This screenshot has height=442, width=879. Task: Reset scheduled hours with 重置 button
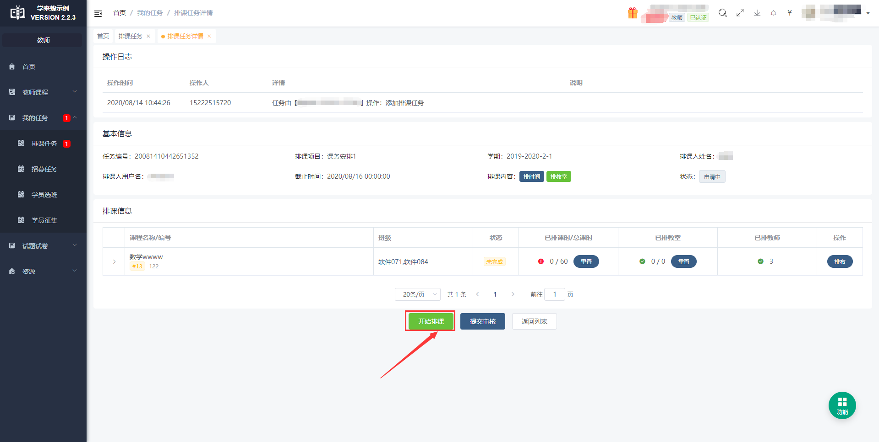[586, 261]
